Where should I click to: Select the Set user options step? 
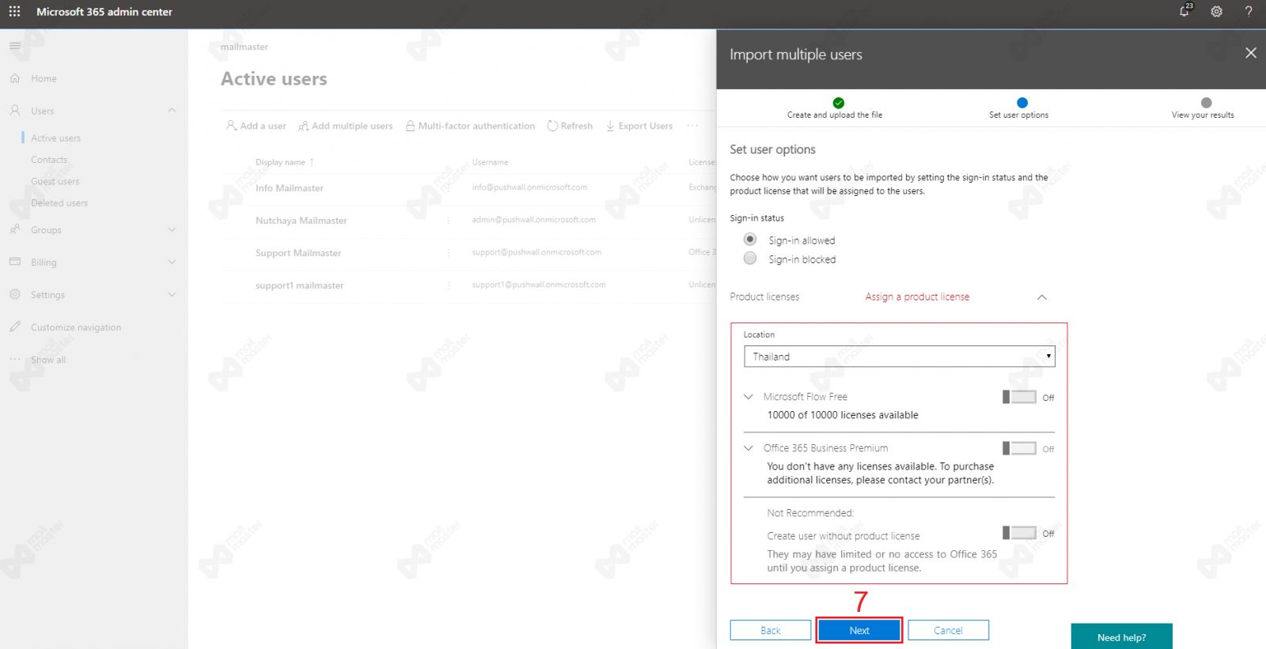[1019, 109]
